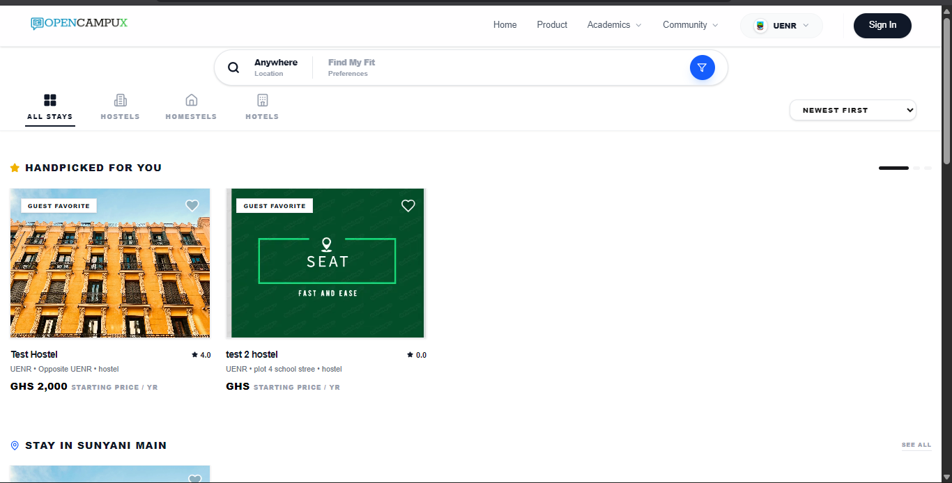
Task: Select the Homestels house icon
Action: [x=191, y=100]
